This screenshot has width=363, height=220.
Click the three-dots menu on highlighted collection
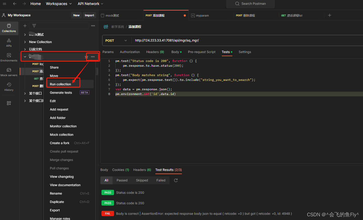click(x=93, y=57)
